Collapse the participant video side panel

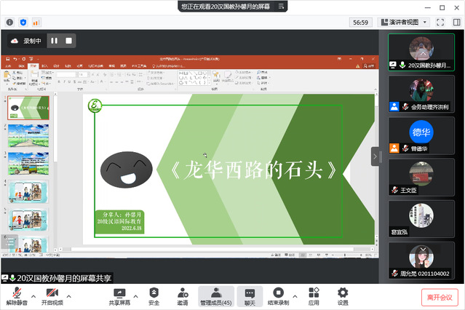(375, 156)
